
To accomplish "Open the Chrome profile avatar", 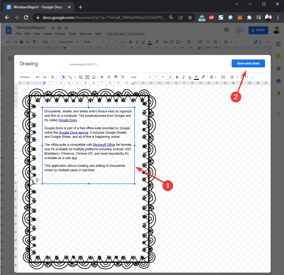I will click(x=268, y=17).
